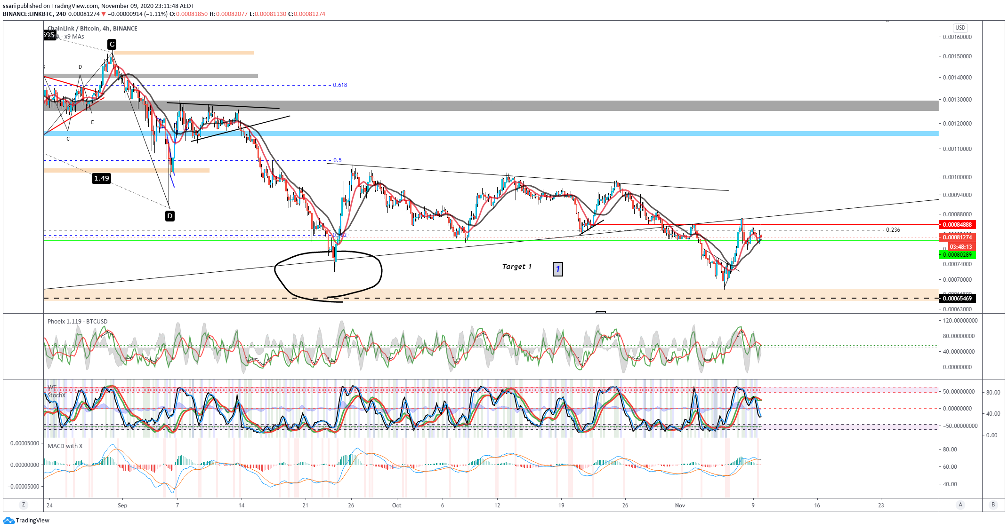Click the blue boxed 1 label
This screenshot has width=1008, height=529.
pos(558,269)
